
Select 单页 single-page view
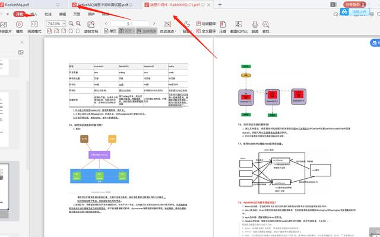(x=110, y=31)
